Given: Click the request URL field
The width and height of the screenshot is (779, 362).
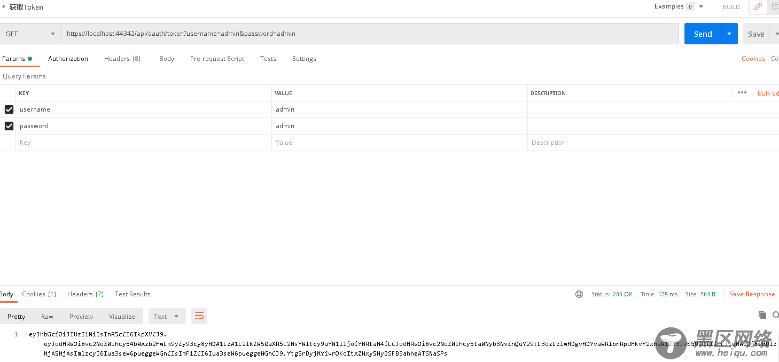Looking at the screenshot, I should [x=370, y=34].
